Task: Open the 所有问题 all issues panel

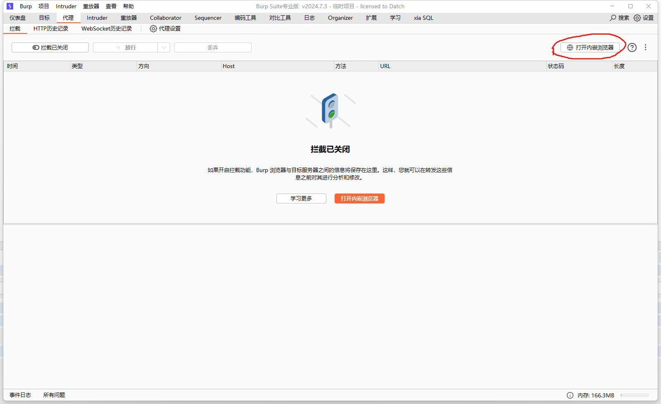Action: click(x=54, y=395)
